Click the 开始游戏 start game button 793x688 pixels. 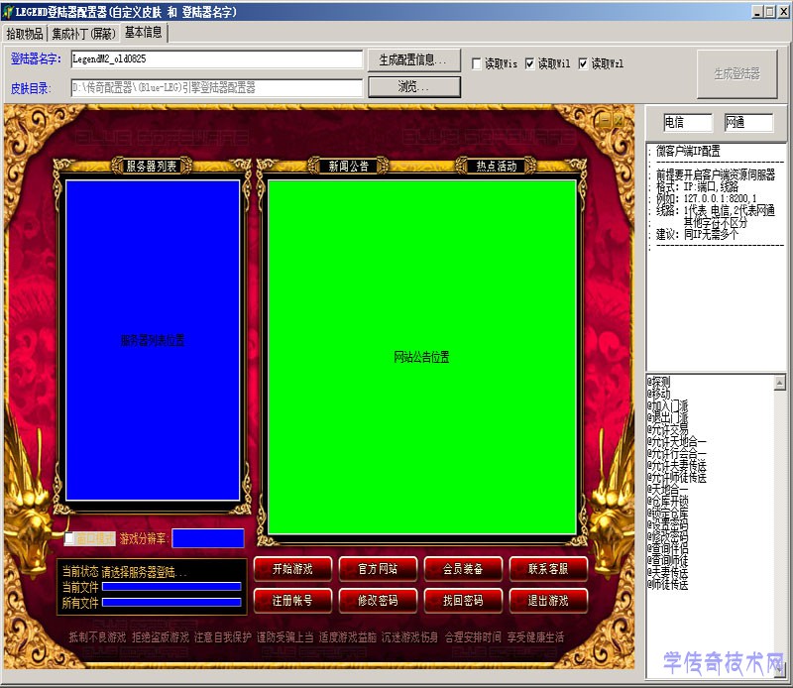point(292,569)
